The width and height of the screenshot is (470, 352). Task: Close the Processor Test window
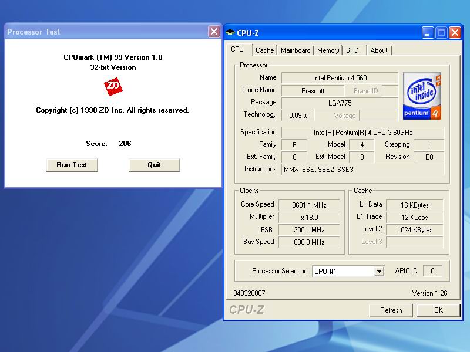[x=214, y=32]
